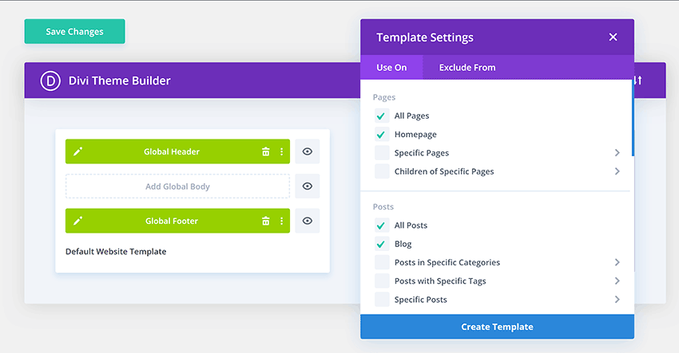This screenshot has height=353, width=679.
Task: Expand Posts with Specific Tags chevron
Action: [617, 281]
